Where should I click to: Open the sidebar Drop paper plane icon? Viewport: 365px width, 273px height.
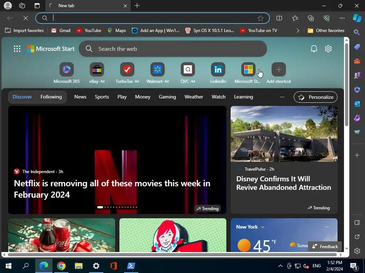[357, 132]
